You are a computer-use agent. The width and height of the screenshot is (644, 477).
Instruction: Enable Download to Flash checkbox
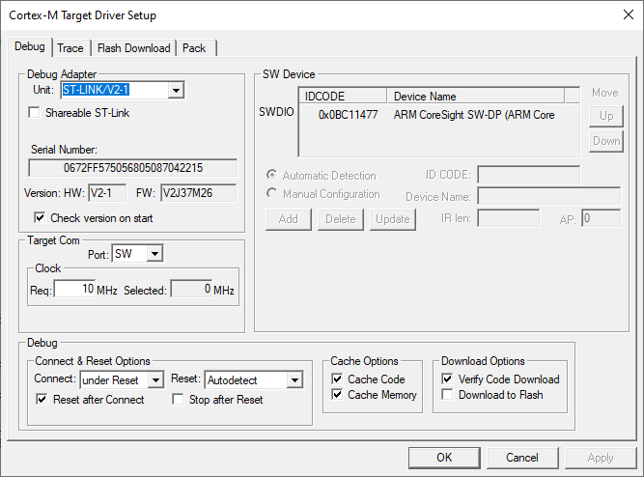(447, 394)
